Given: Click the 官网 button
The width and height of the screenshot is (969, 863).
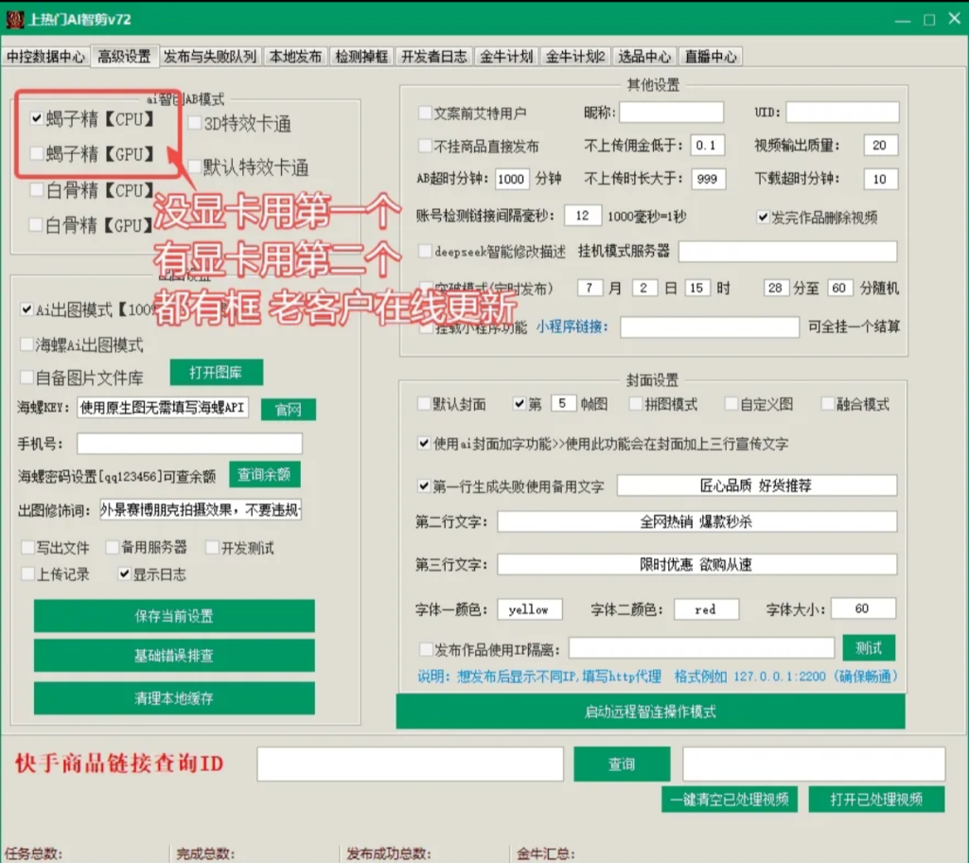Looking at the screenshot, I should (289, 409).
